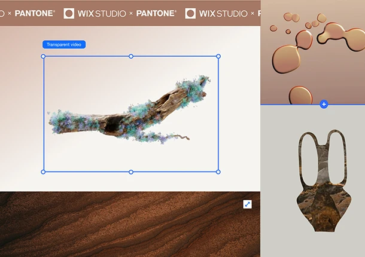Image resolution: width=365 pixels, height=257 pixels.
Task: Click the bottom-left selection handle of video
Action: [43, 172]
